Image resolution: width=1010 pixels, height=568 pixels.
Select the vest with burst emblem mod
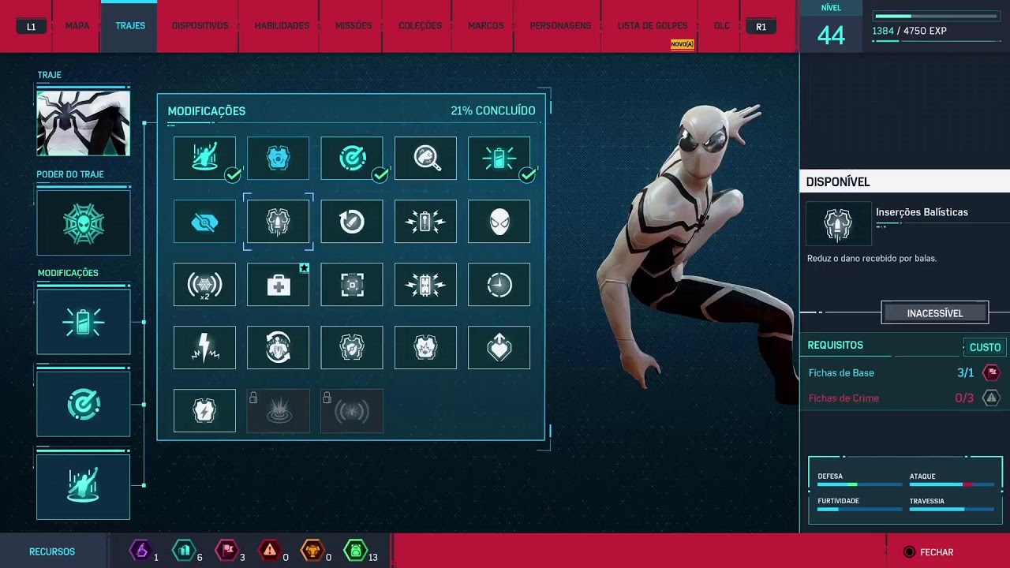(425, 347)
